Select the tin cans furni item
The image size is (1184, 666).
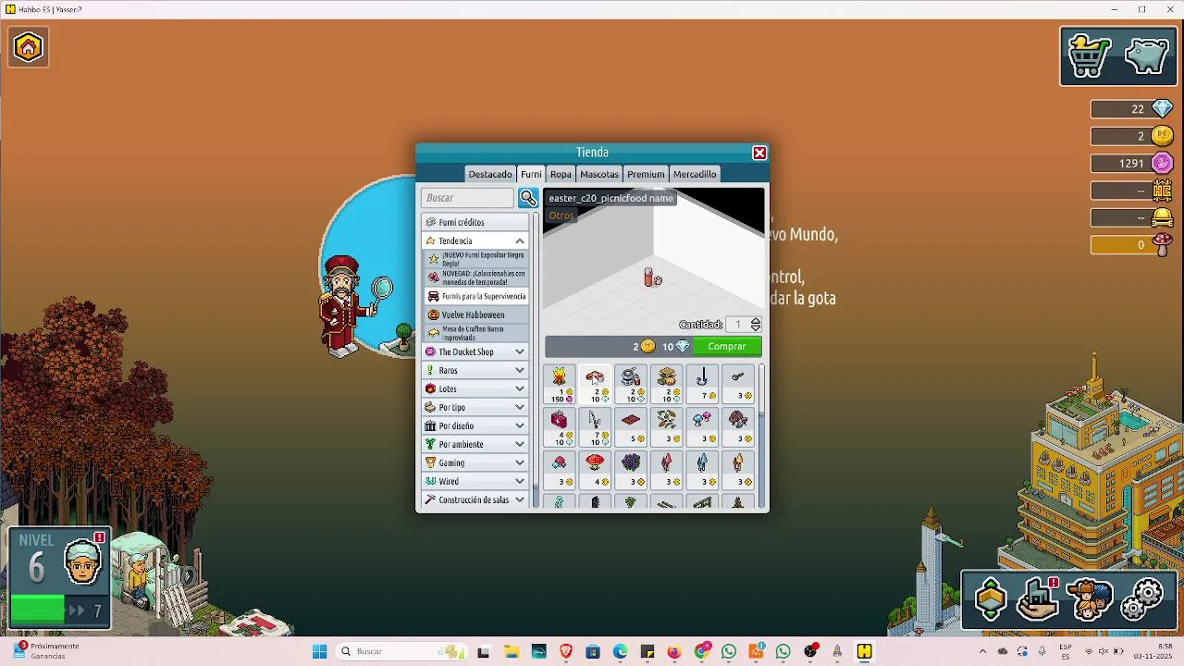(631, 385)
